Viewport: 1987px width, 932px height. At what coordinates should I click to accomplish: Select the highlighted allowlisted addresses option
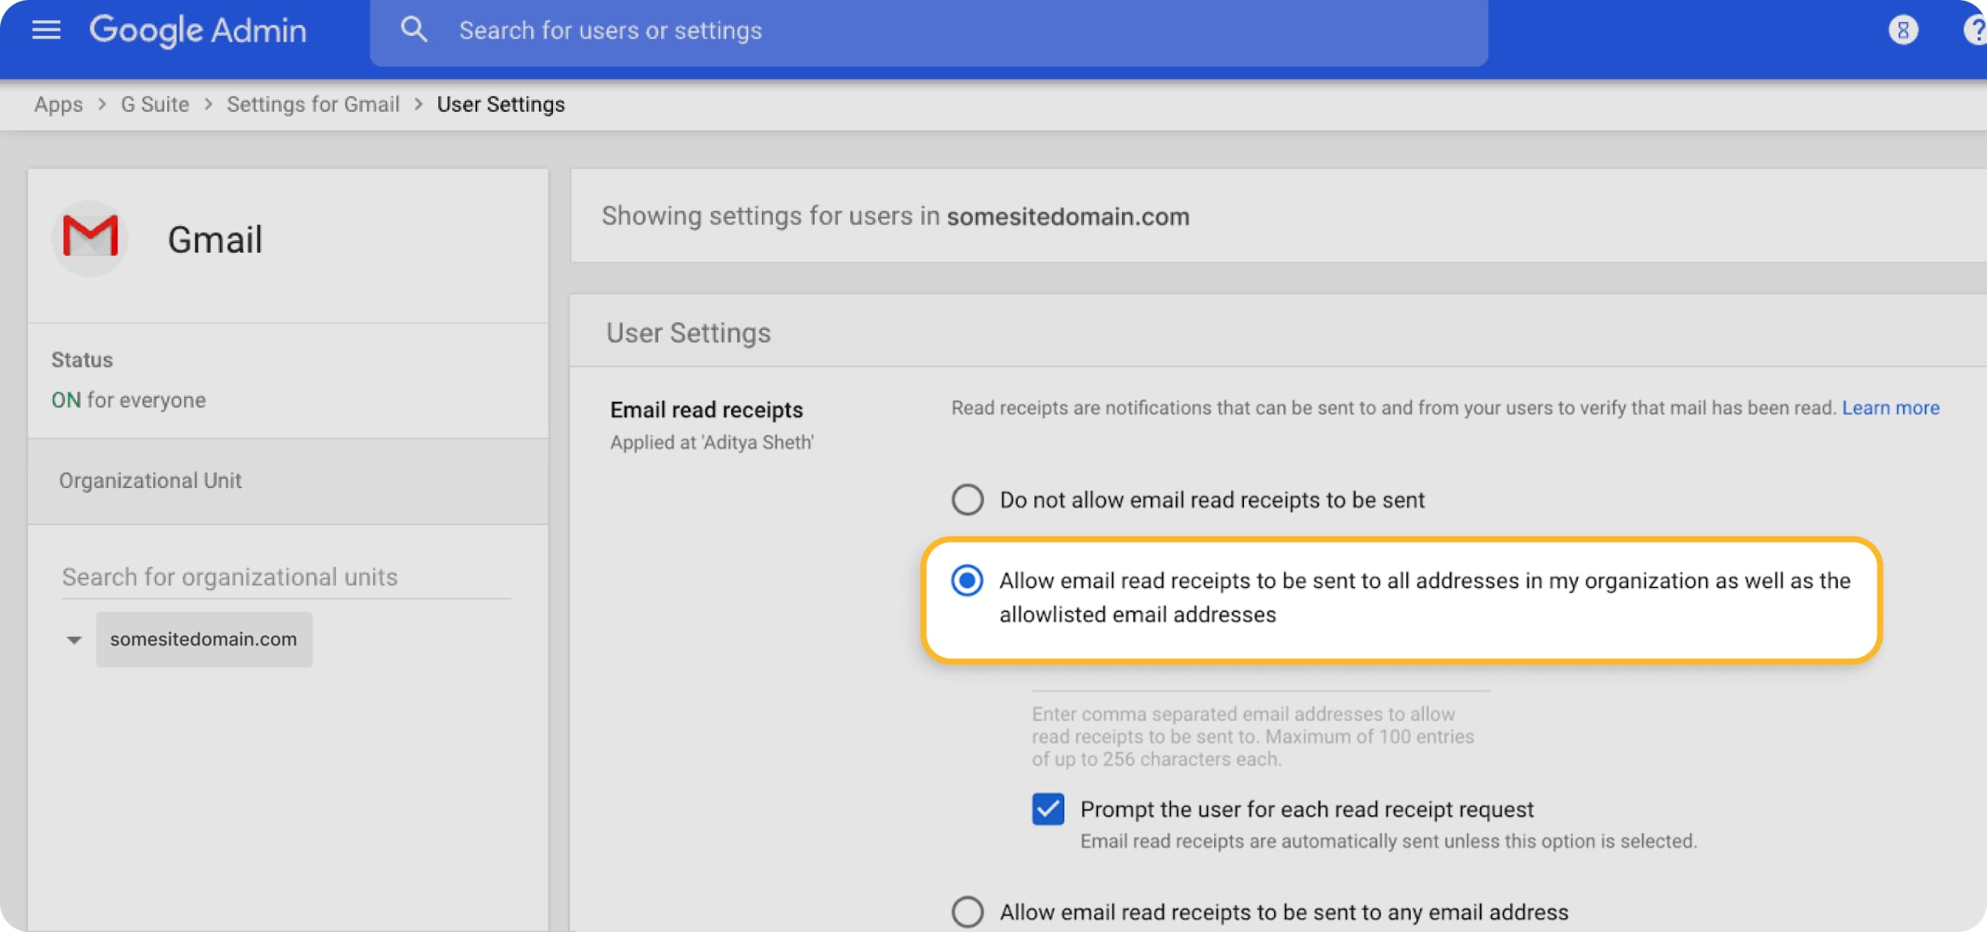pyautogui.click(x=966, y=581)
